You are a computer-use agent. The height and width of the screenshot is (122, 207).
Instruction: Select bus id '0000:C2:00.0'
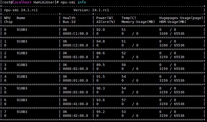[x=75, y=45]
